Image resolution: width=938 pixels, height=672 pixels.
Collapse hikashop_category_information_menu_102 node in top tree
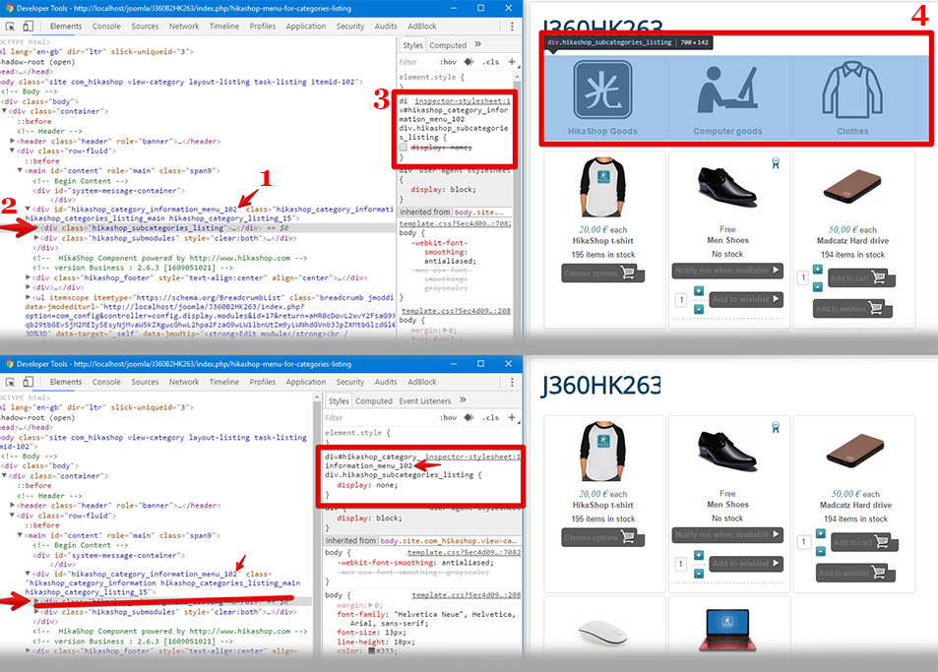tap(29, 210)
